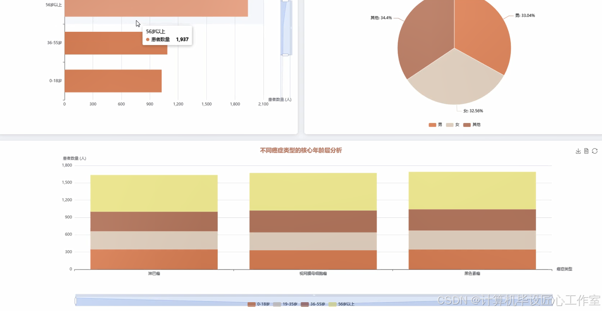Click the 0-18岁 horizontal bar
602x311 pixels.
[x=113, y=81]
